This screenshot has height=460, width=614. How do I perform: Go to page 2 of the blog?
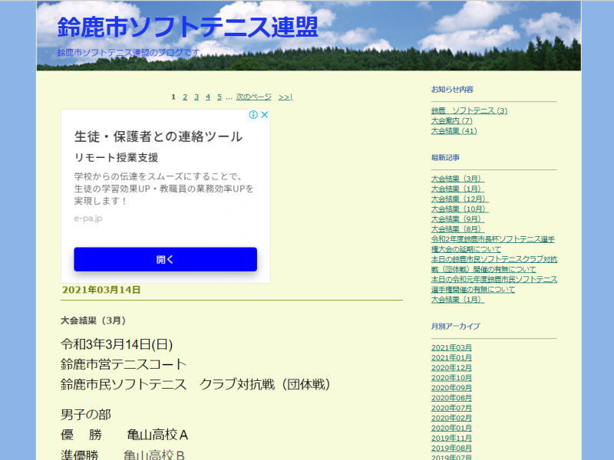[x=185, y=97]
